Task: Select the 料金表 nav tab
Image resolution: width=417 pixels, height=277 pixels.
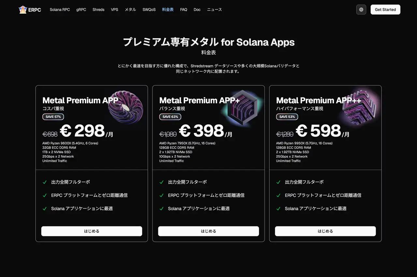Action: (x=168, y=9)
